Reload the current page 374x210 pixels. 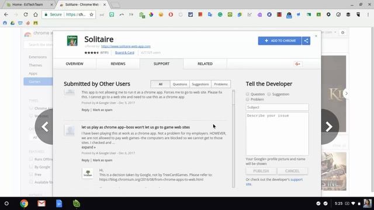click(x=26, y=15)
